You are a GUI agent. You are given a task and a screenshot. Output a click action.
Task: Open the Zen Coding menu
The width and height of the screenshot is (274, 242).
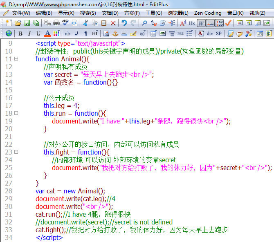pos(208,13)
